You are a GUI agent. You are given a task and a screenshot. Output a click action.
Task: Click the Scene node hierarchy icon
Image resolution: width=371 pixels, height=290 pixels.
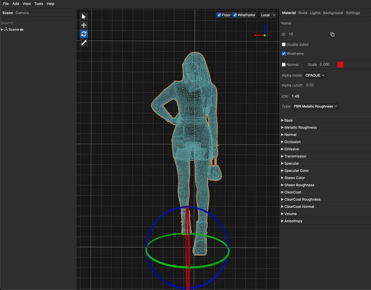6,29
